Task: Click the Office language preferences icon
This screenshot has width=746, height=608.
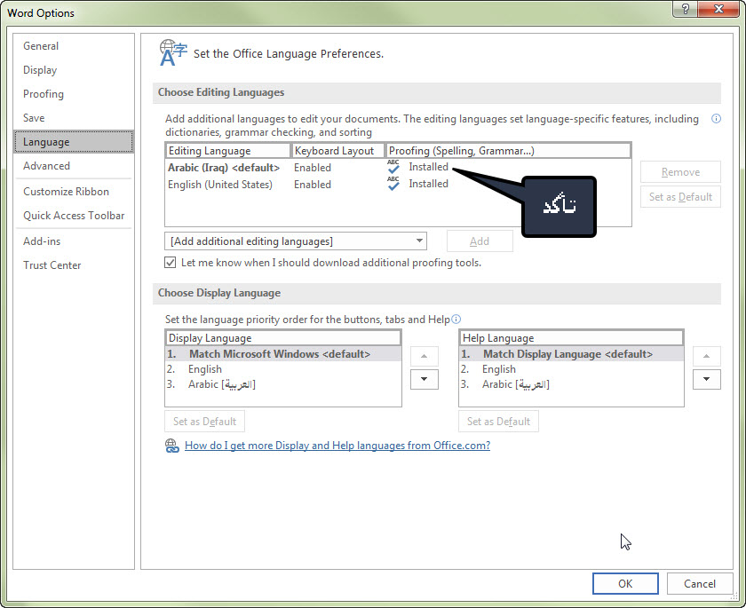Action: 172,52
